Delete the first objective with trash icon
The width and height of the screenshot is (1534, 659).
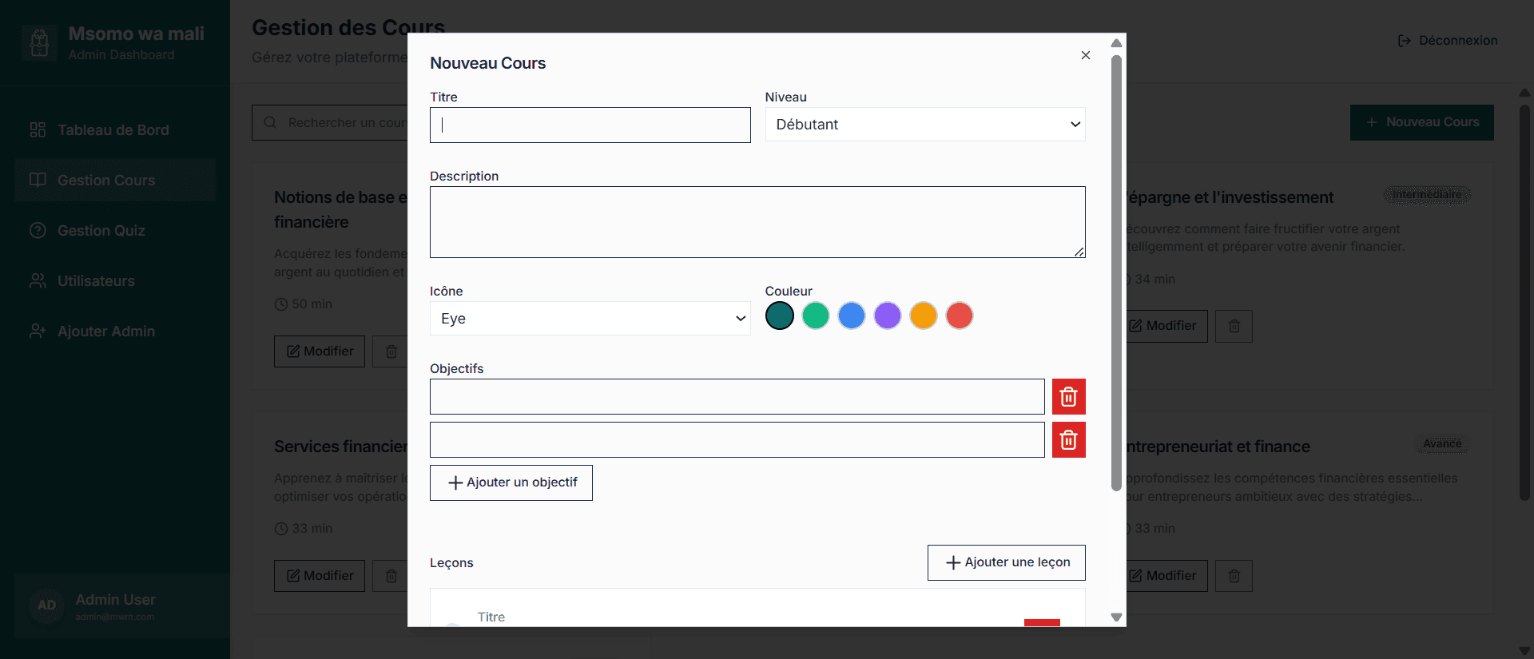(1069, 397)
